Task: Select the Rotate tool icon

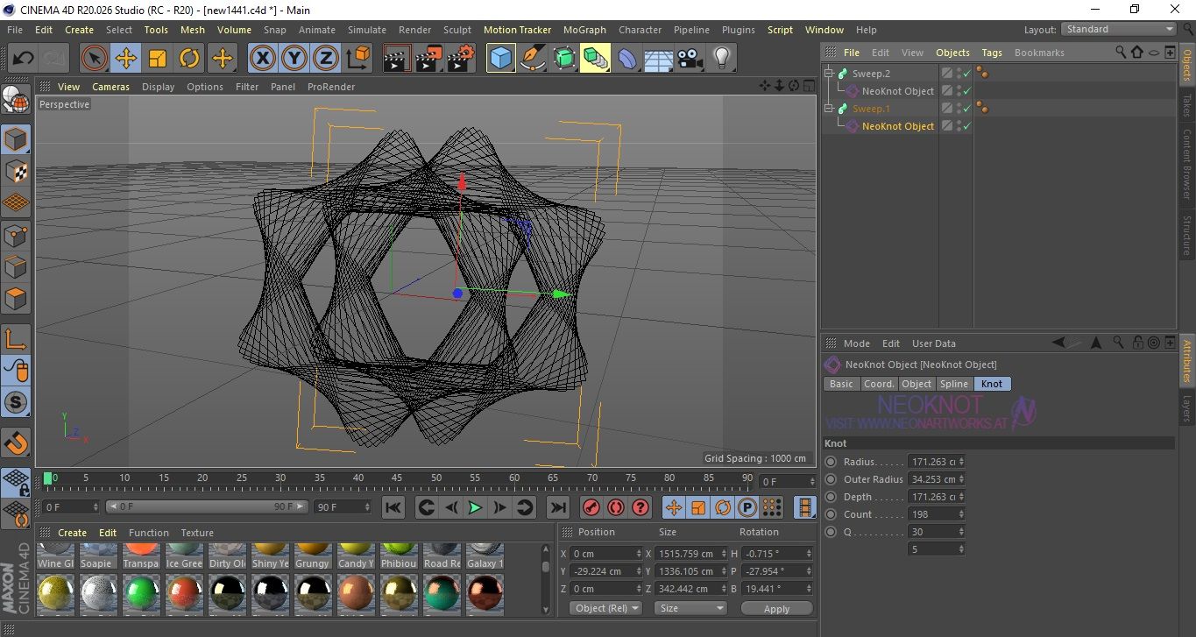Action: click(189, 59)
